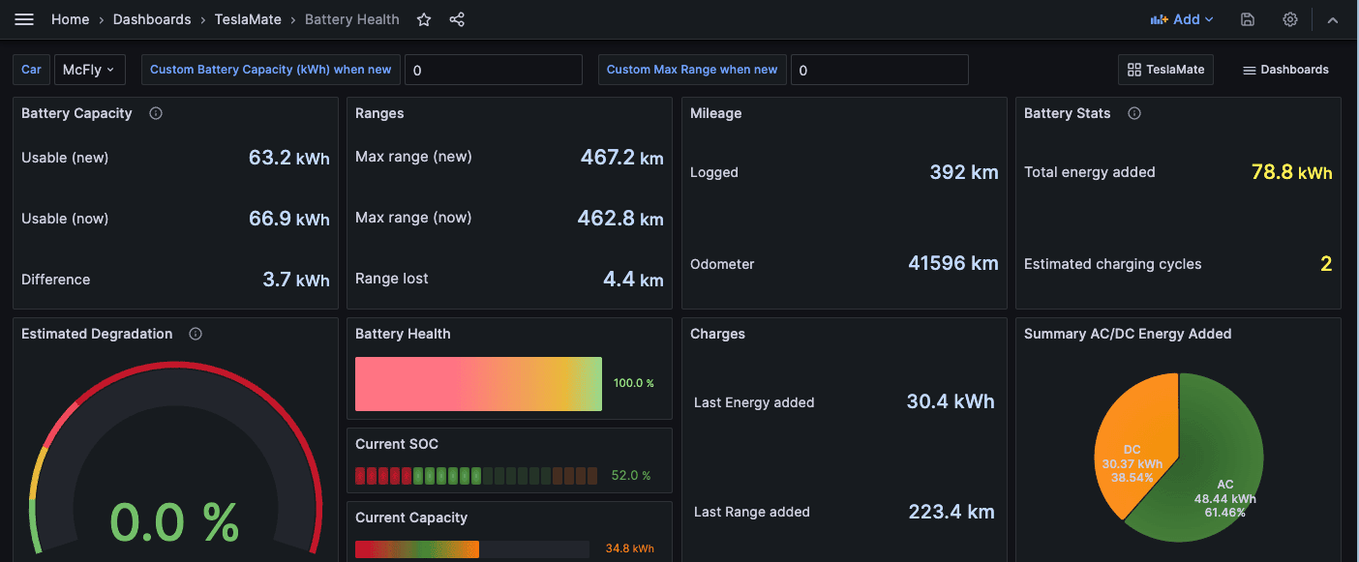Expand the Add dropdown menu
1359x562 pixels.
[x=1181, y=19]
